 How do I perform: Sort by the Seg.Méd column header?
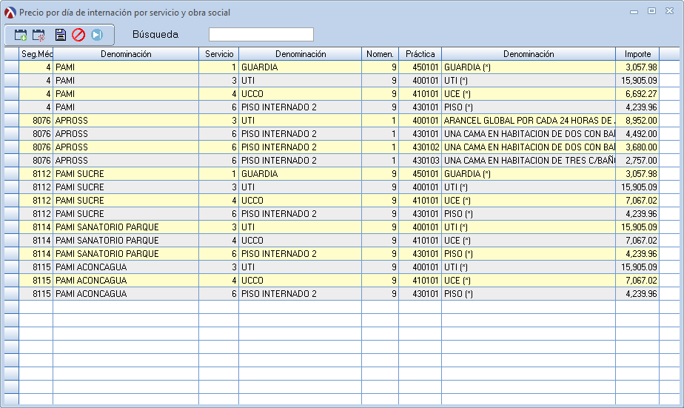pos(36,54)
